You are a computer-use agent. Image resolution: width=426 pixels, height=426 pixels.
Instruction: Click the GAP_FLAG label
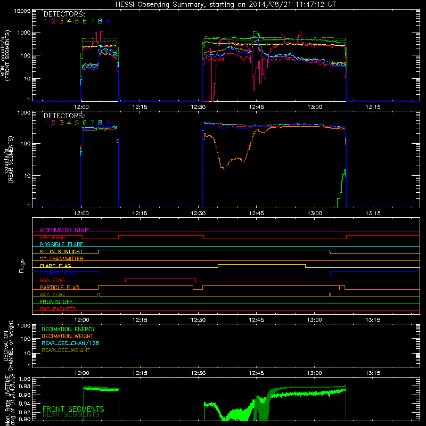(52, 237)
